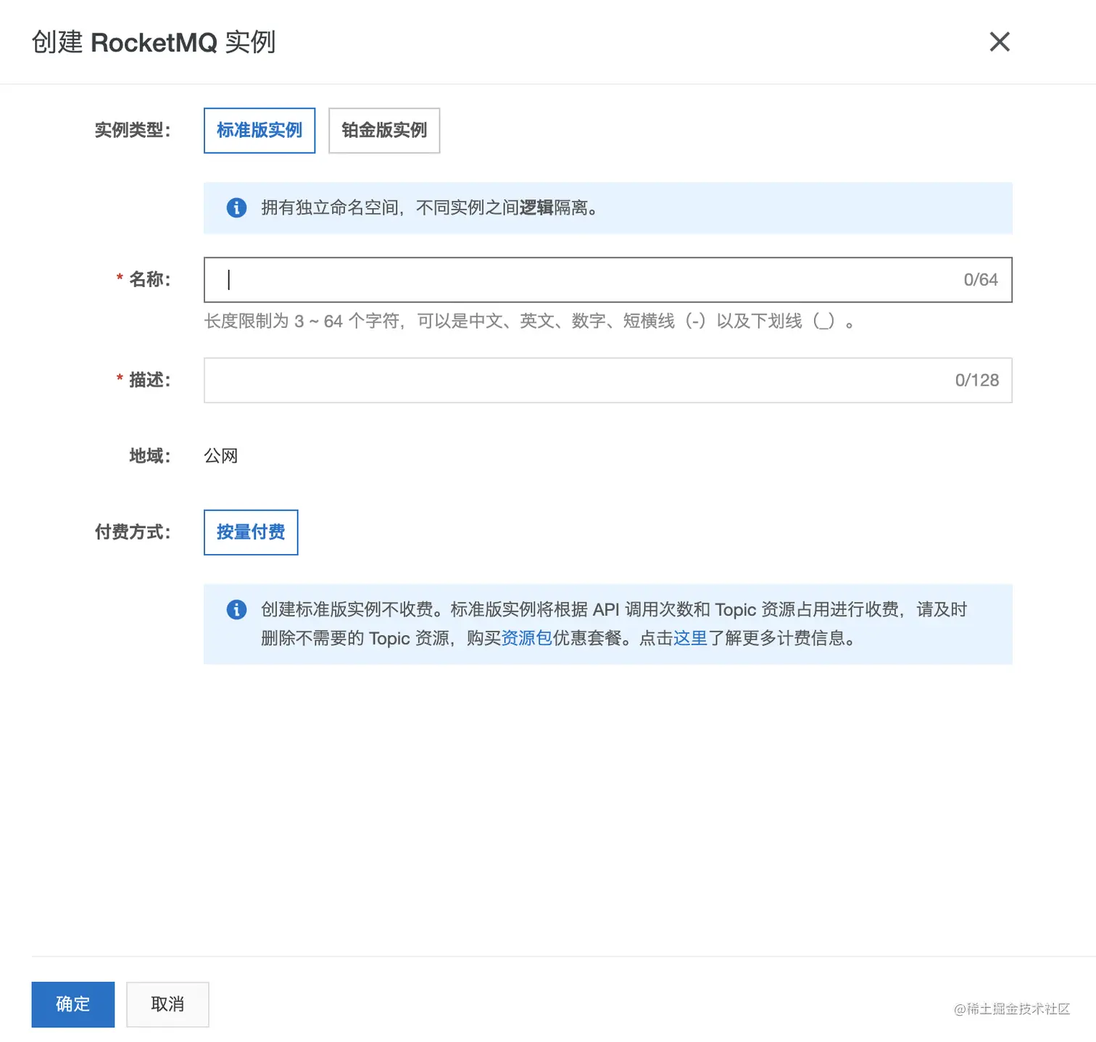Click the 实例类型 label
The height and width of the screenshot is (1042, 1096).
[x=133, y=131]
